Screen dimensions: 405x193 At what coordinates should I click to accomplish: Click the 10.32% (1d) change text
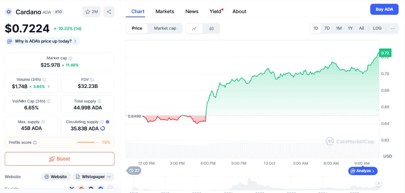point(67,29)
